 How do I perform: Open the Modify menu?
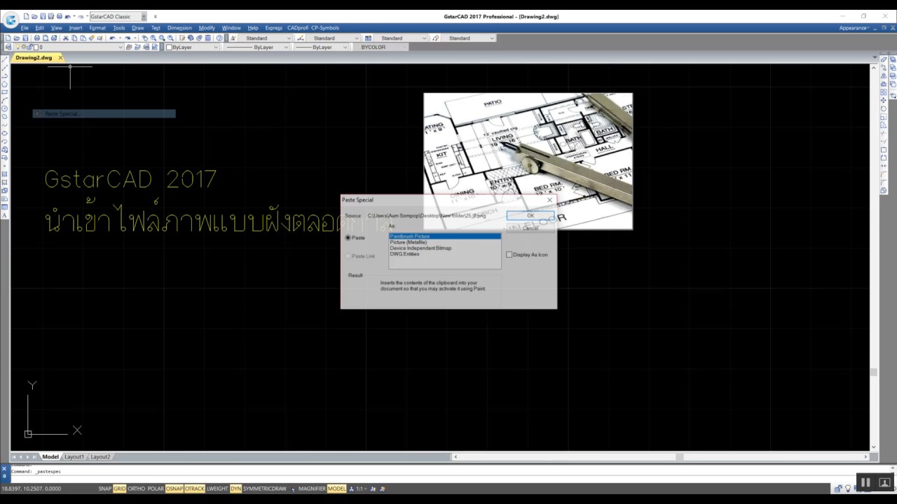point(207,28)
